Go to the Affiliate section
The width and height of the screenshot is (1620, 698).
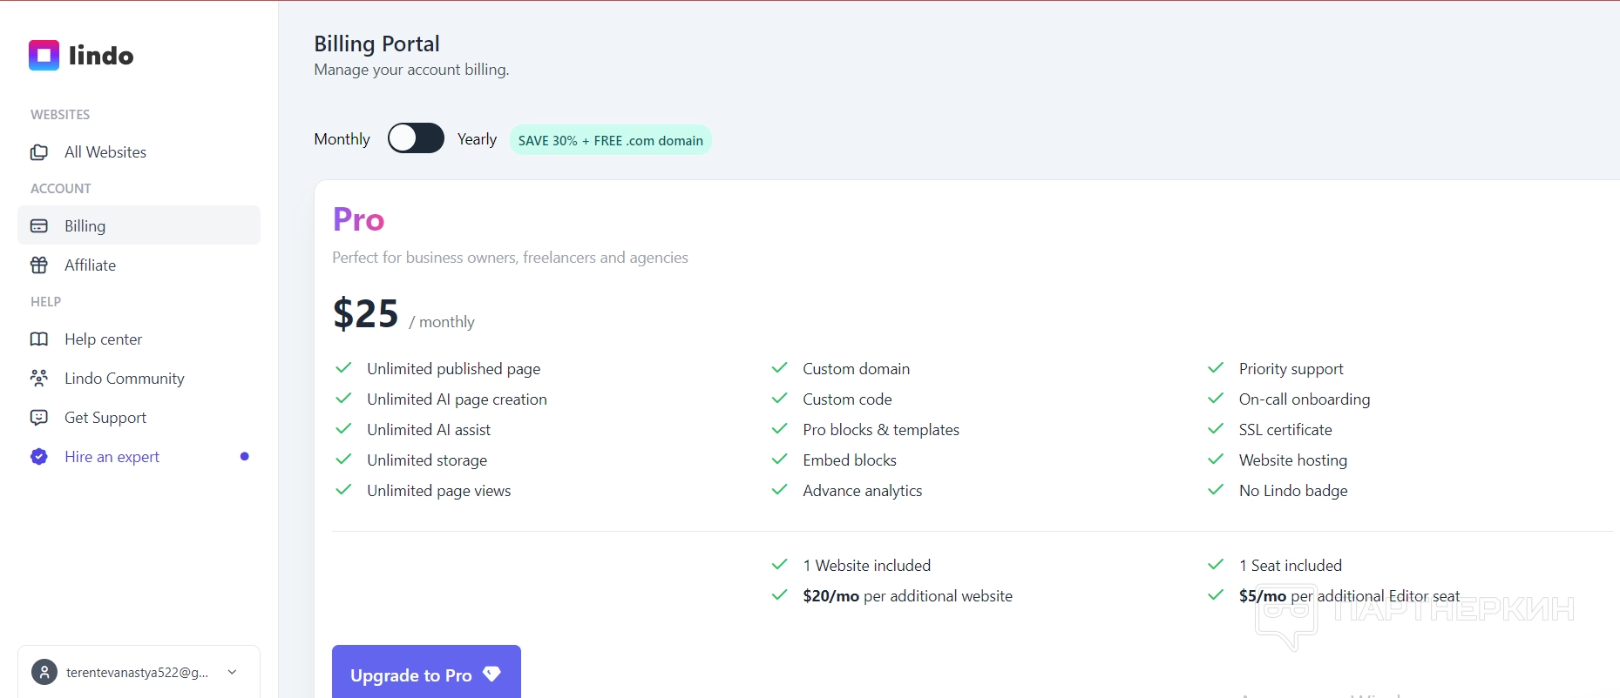90,265
